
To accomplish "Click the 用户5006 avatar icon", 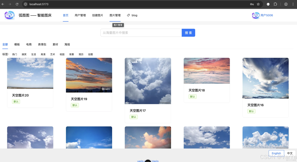I will [256, 15].
